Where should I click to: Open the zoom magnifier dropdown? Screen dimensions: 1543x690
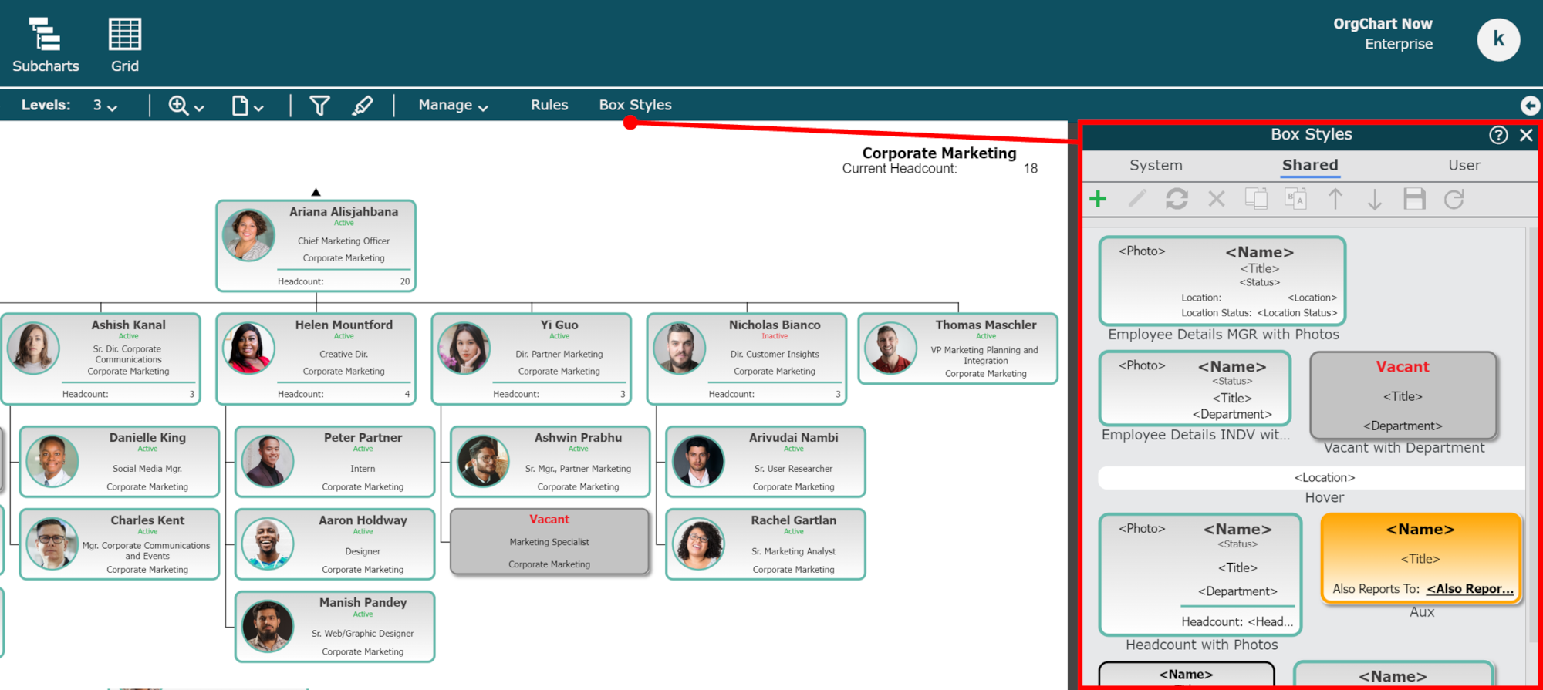coord(186,106)
